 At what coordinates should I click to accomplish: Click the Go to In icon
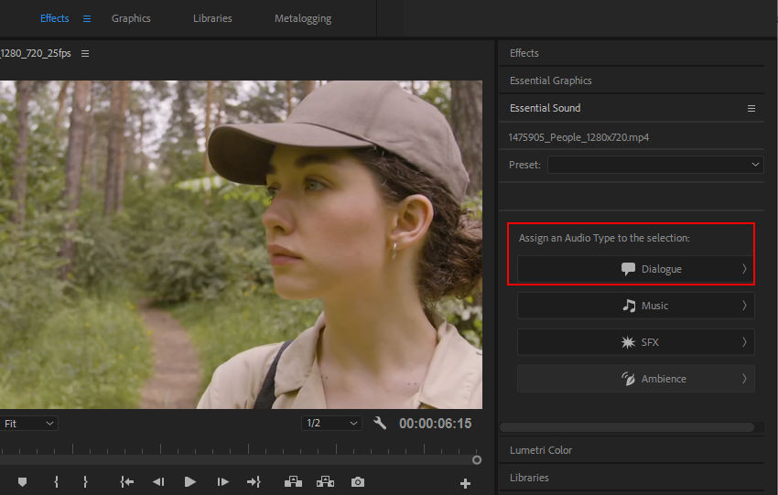point(126,481)
